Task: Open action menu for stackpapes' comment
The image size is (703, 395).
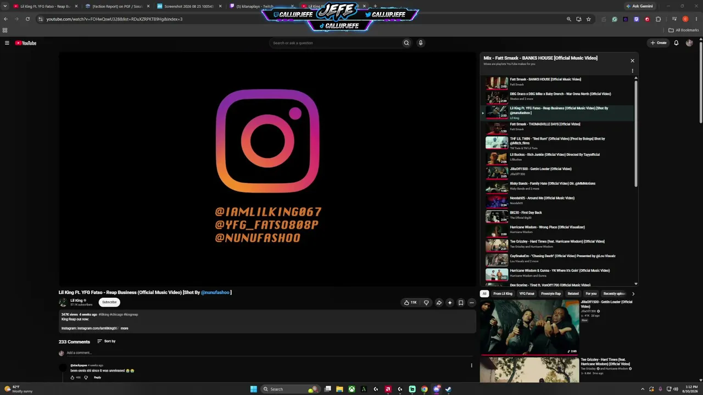Action: tap(471, 365)
